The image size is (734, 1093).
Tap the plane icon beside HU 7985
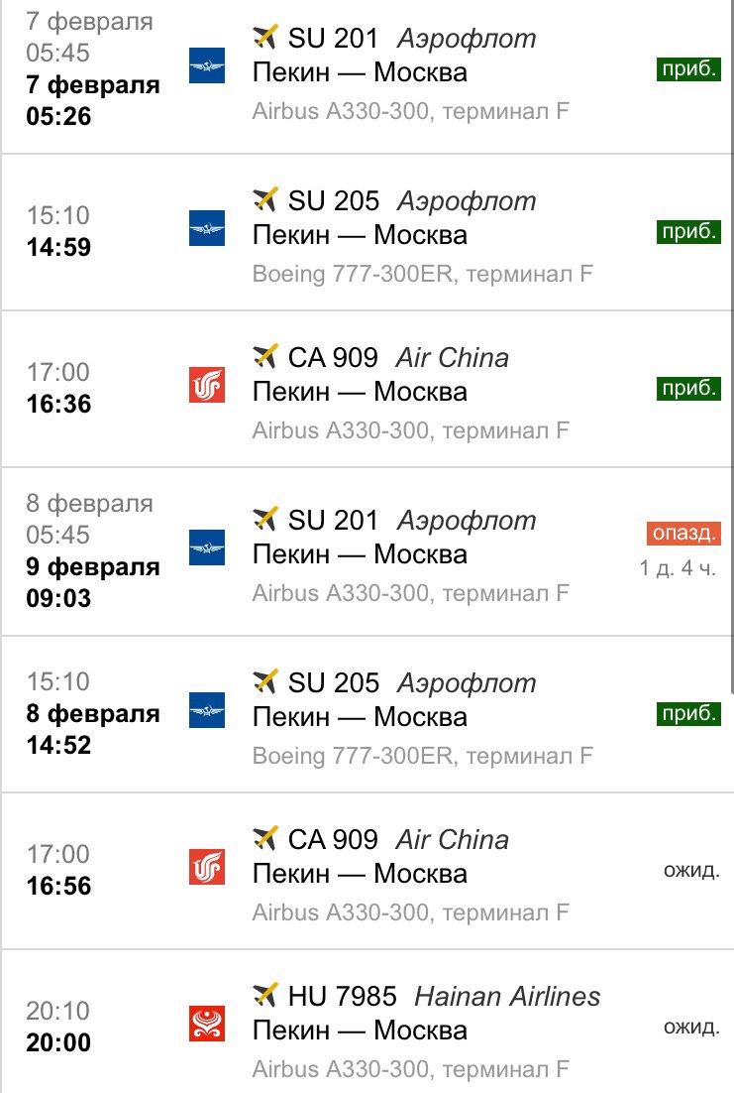coord(265,995)
